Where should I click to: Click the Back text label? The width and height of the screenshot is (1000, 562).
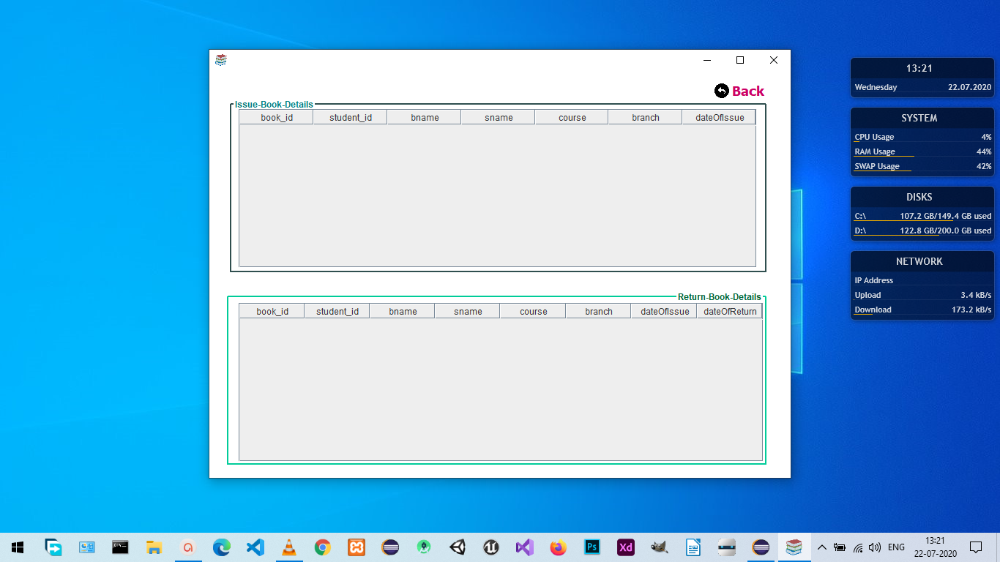pyautogui.click(x=748, y=91)
